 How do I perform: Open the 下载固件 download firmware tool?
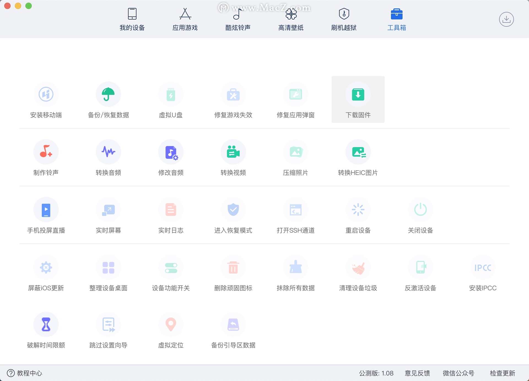[x=358, y=99]
